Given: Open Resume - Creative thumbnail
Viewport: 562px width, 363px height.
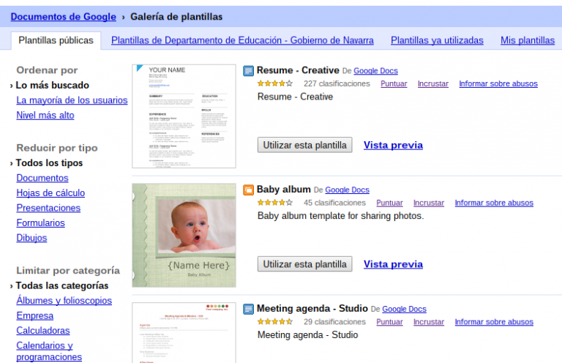Looking at the screenshot, I should point(184,116).
